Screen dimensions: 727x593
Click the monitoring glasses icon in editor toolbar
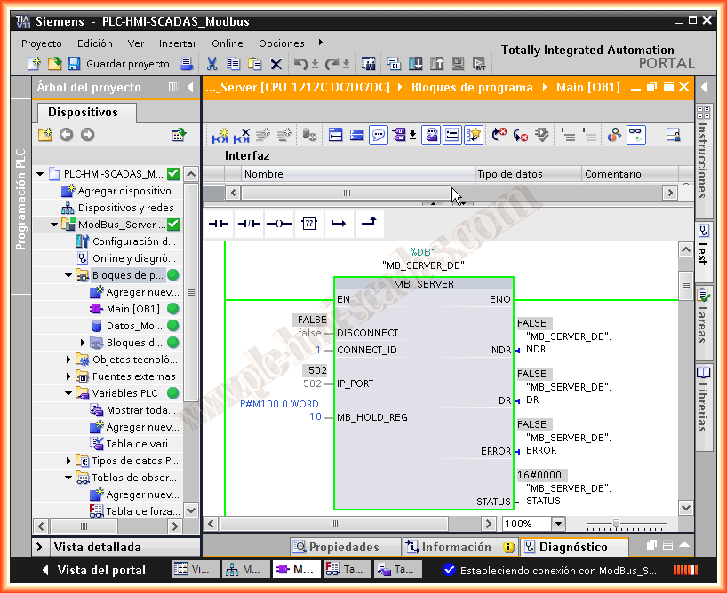pyautogui.click(x=636, y=135)
